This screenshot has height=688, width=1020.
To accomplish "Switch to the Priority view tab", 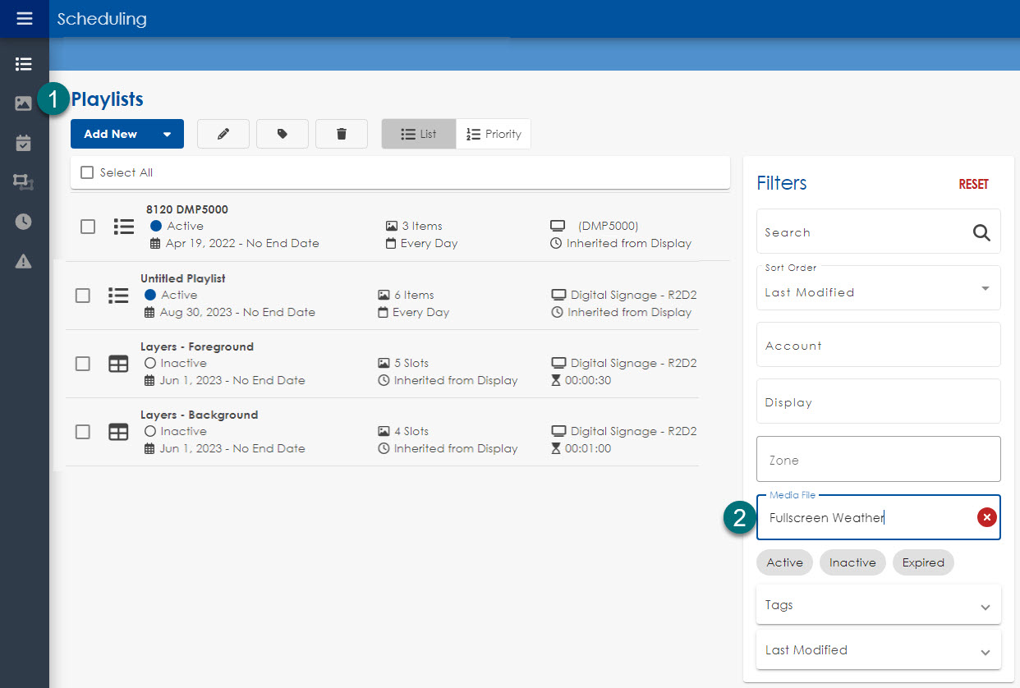I will pos(494,134).
